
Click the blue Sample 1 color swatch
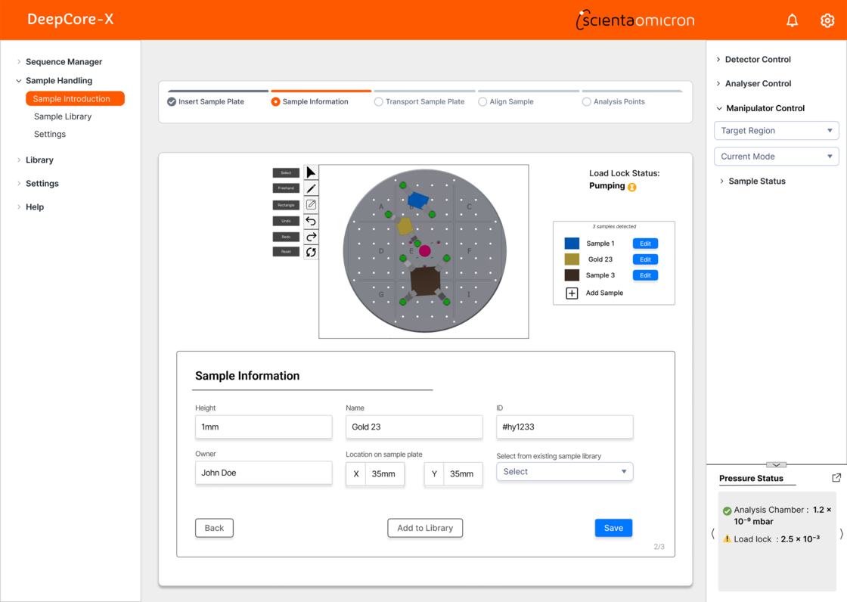point(572,244)
